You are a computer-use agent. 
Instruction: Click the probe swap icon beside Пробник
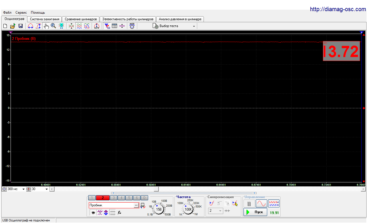(143, 205)
